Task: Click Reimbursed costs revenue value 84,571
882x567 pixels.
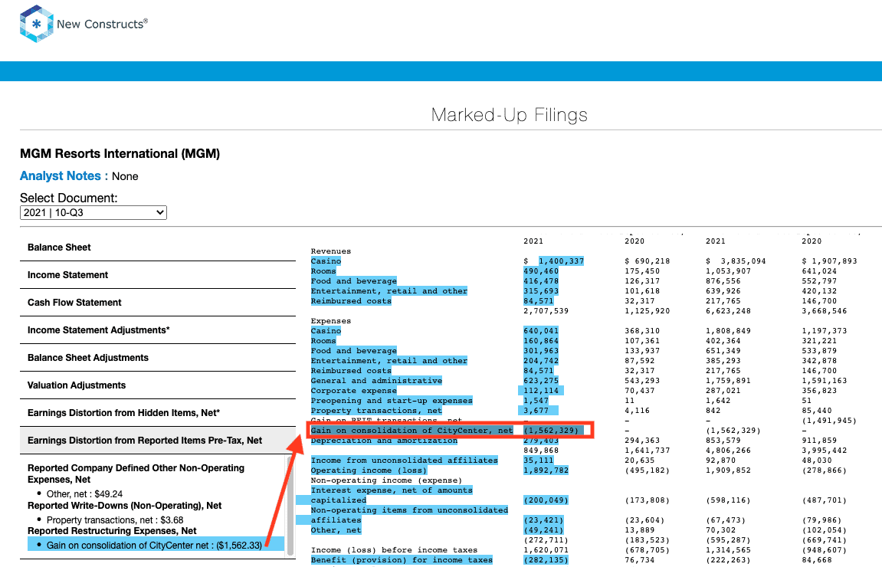Action: [538, 301]
